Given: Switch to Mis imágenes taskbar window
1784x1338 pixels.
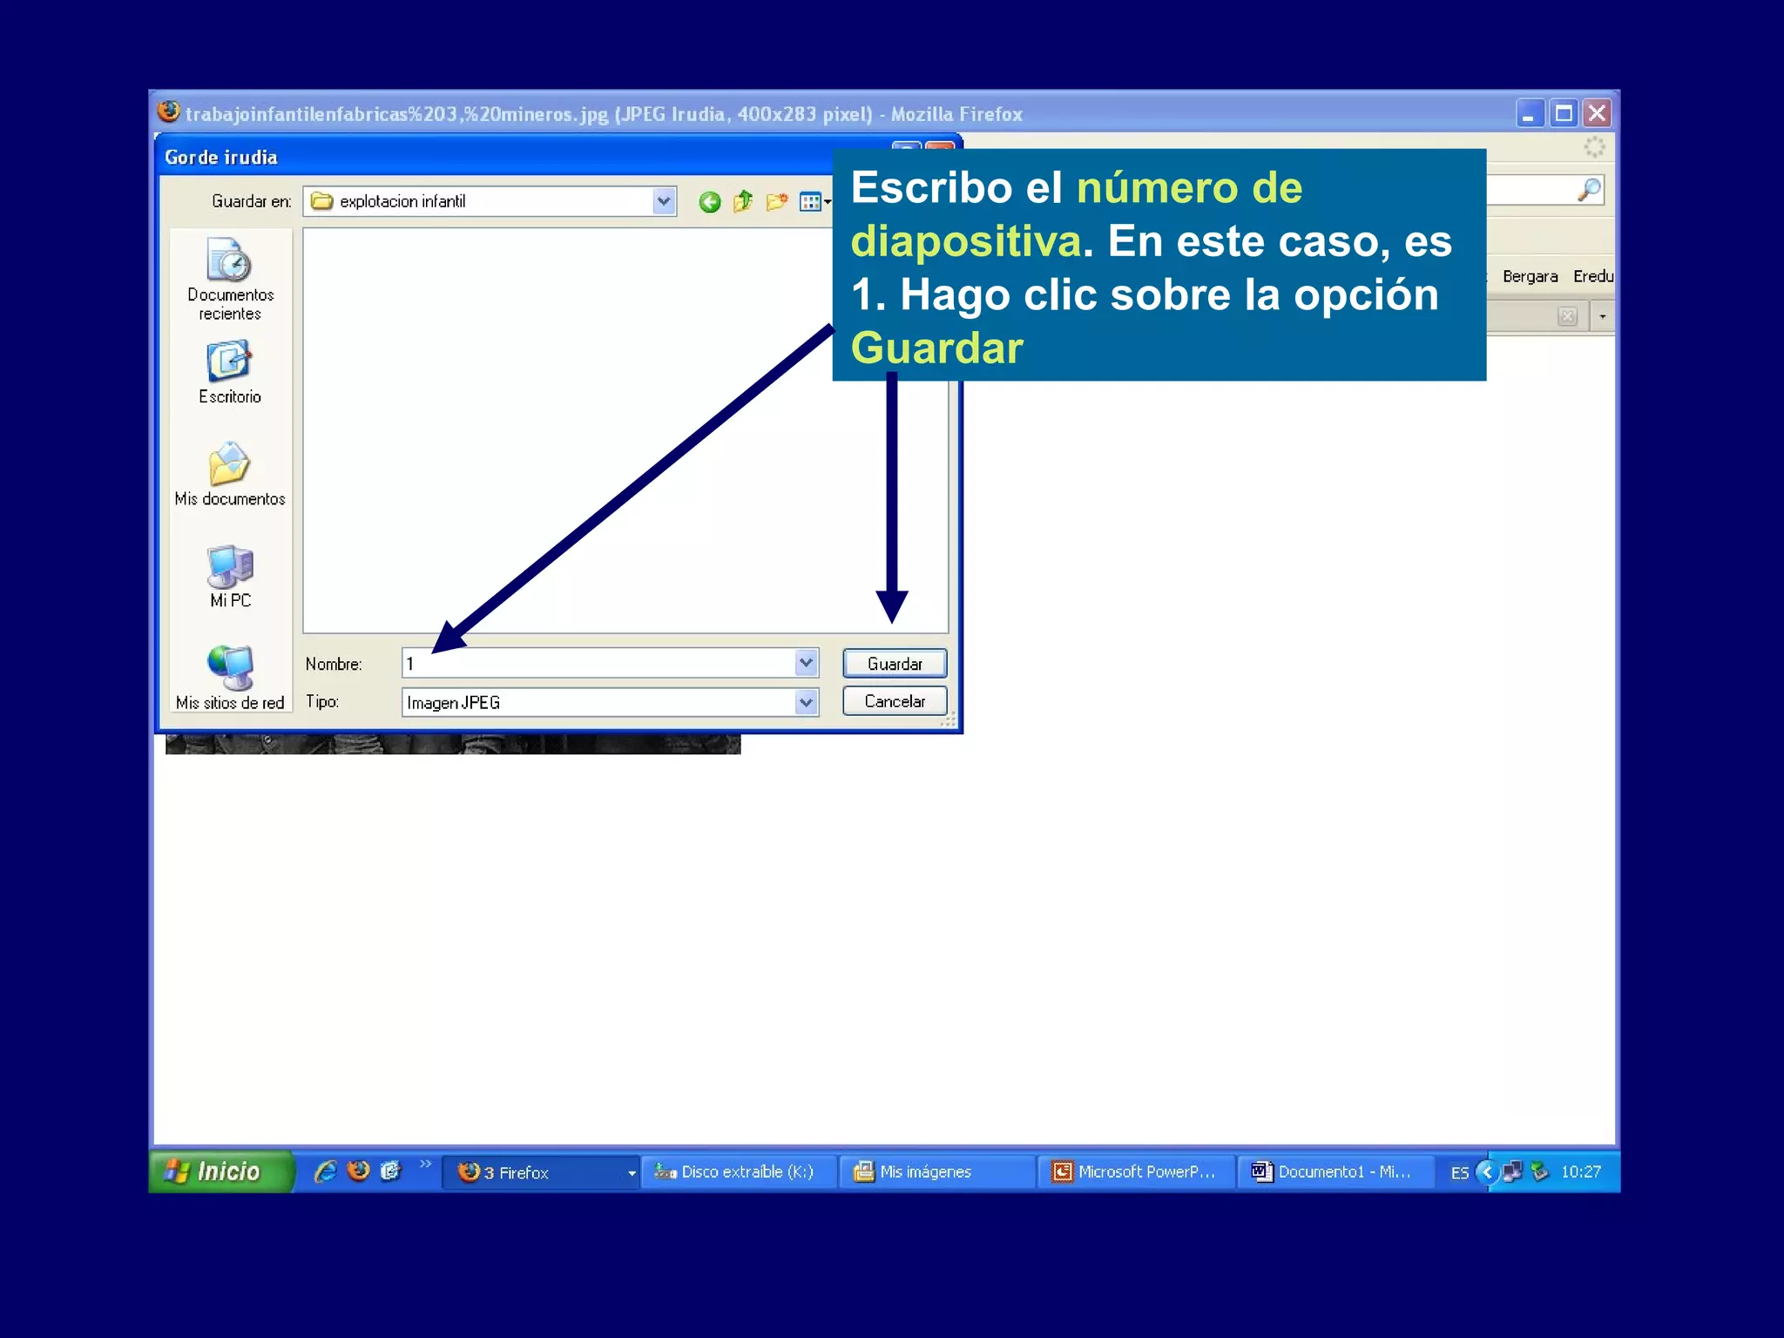Looking at the screenshot, I should click(937, 1172).
